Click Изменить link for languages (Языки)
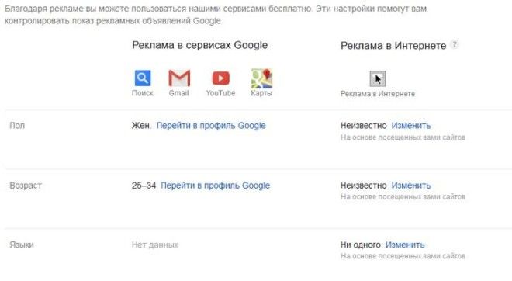512x281 pixels. [x=405, y=245]
